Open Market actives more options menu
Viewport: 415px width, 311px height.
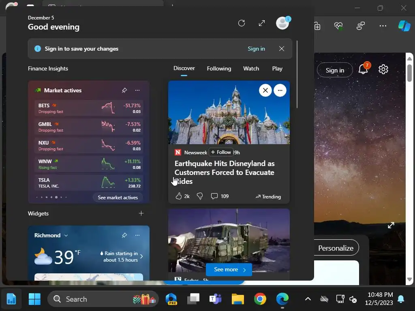137,90
